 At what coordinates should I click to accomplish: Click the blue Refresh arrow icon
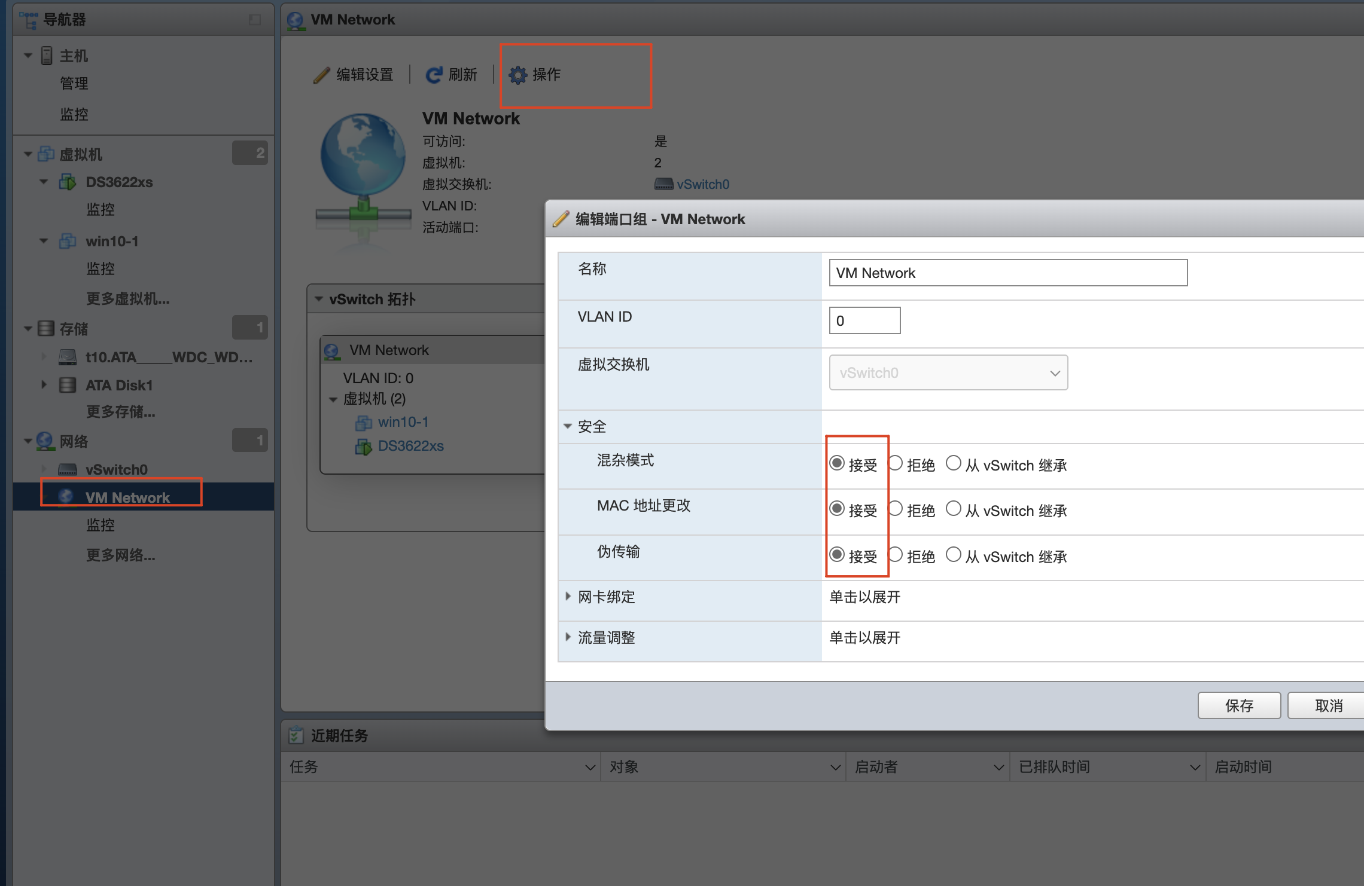[434, 75]
